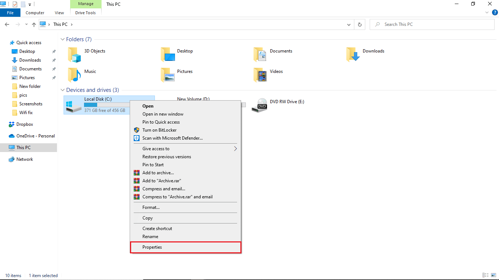Click Quick access in navigation pane
This screenshot has height=280, width=499.
click(x=29, y=43)
